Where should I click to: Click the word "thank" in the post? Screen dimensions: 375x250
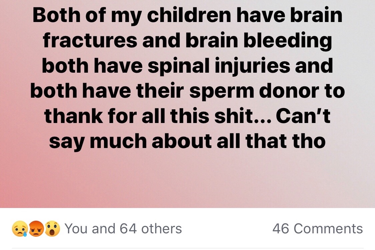(x=74, y=116)
